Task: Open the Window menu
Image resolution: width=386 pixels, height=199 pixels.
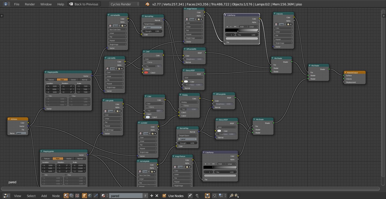Action: point(46,4)
